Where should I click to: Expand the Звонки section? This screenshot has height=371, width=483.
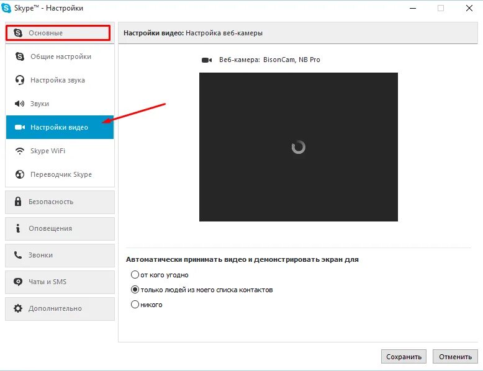(60, 255)
